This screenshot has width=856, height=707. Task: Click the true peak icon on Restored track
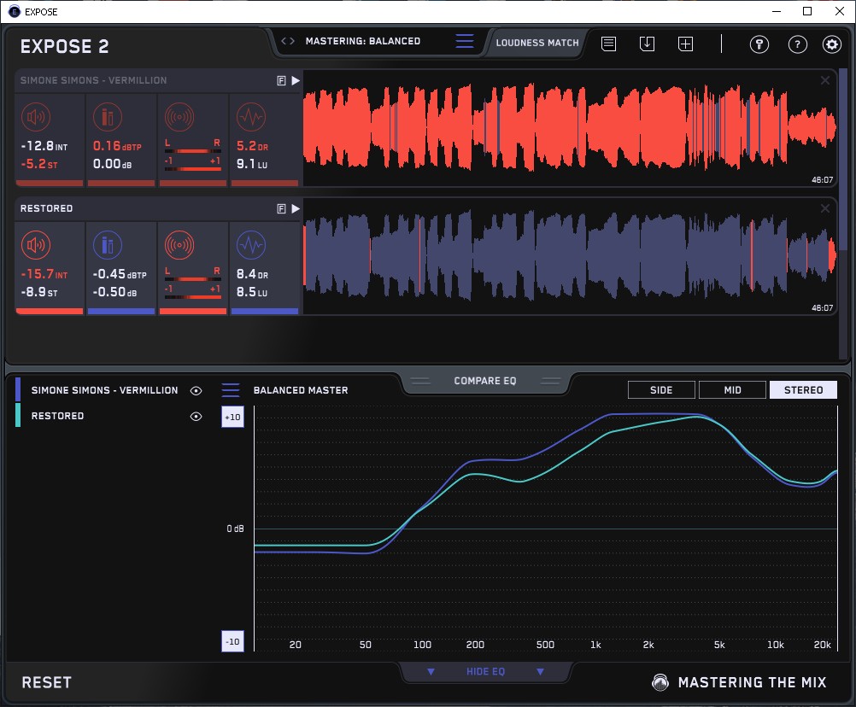(106, 246)
